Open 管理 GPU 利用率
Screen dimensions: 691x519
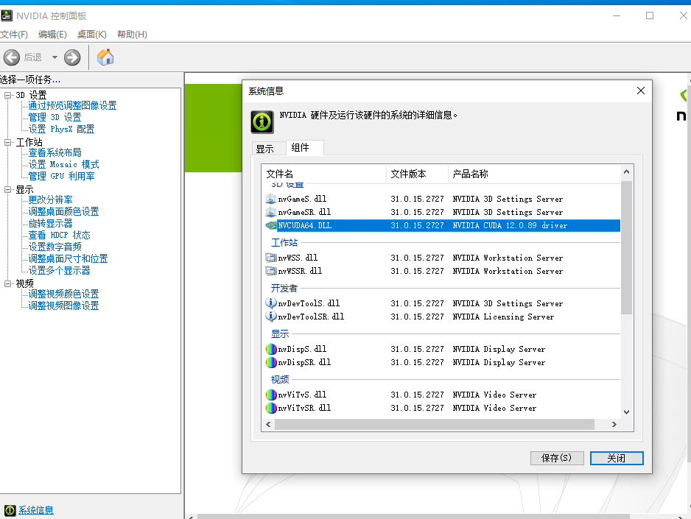(61, 176)
